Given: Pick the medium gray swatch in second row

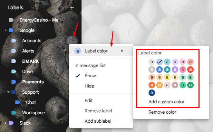Looking at the screenshot, I should 152,70.
